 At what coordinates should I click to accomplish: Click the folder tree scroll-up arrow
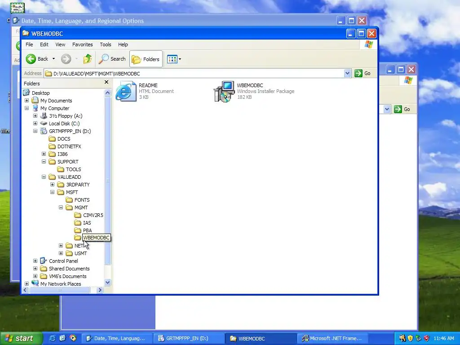[x=108, y=93]
